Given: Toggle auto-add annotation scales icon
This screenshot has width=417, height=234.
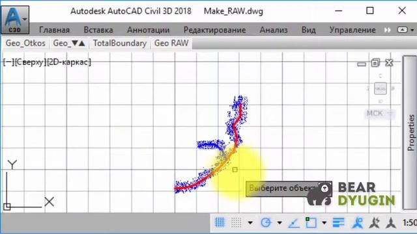Looking at the screenshot, I should point(375,222).
